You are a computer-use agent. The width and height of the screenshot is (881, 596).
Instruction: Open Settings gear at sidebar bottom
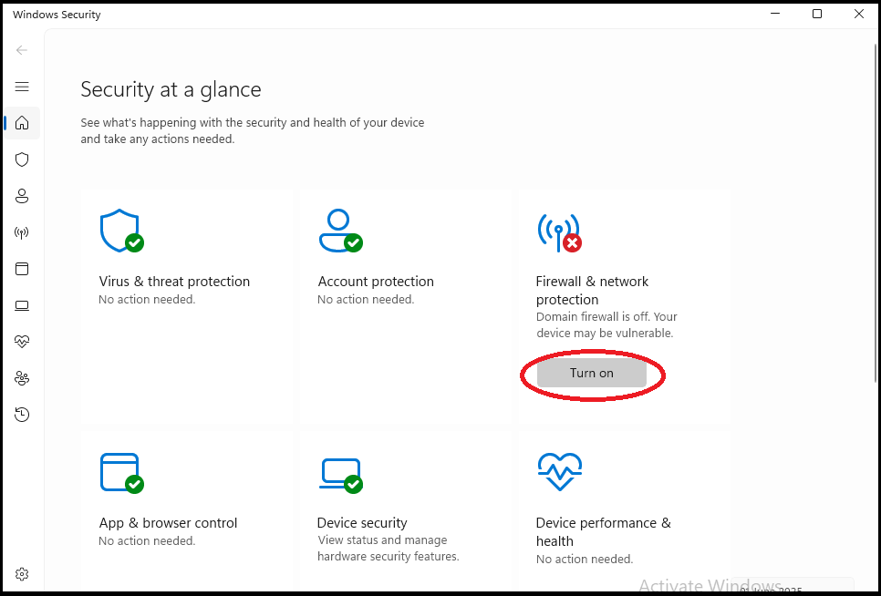coord(22,574)
